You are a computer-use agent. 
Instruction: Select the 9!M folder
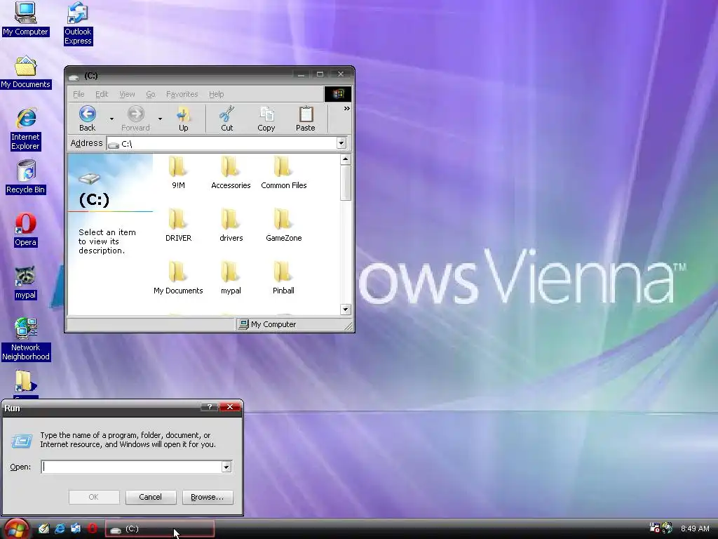click(178, 173)
